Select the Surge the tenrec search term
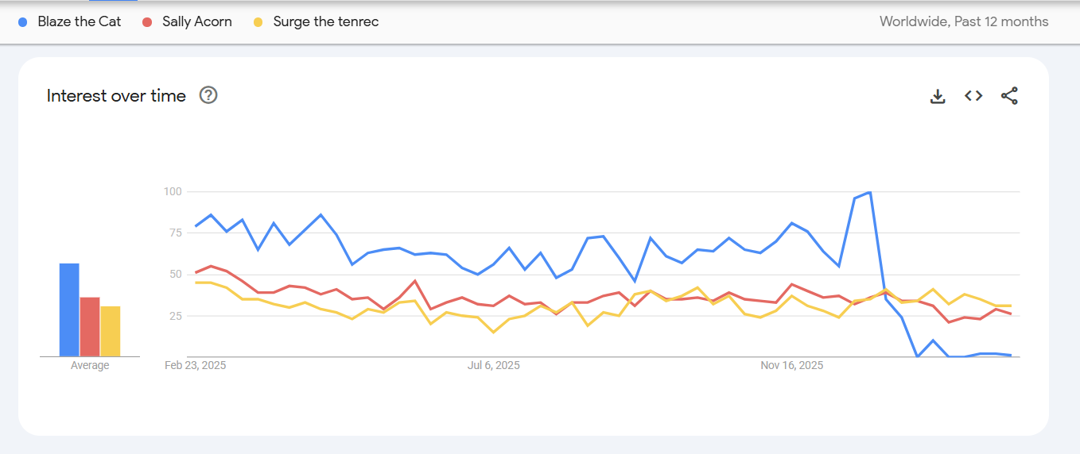The height and width of the screenshot is (454, 1080). coord(326,22)
